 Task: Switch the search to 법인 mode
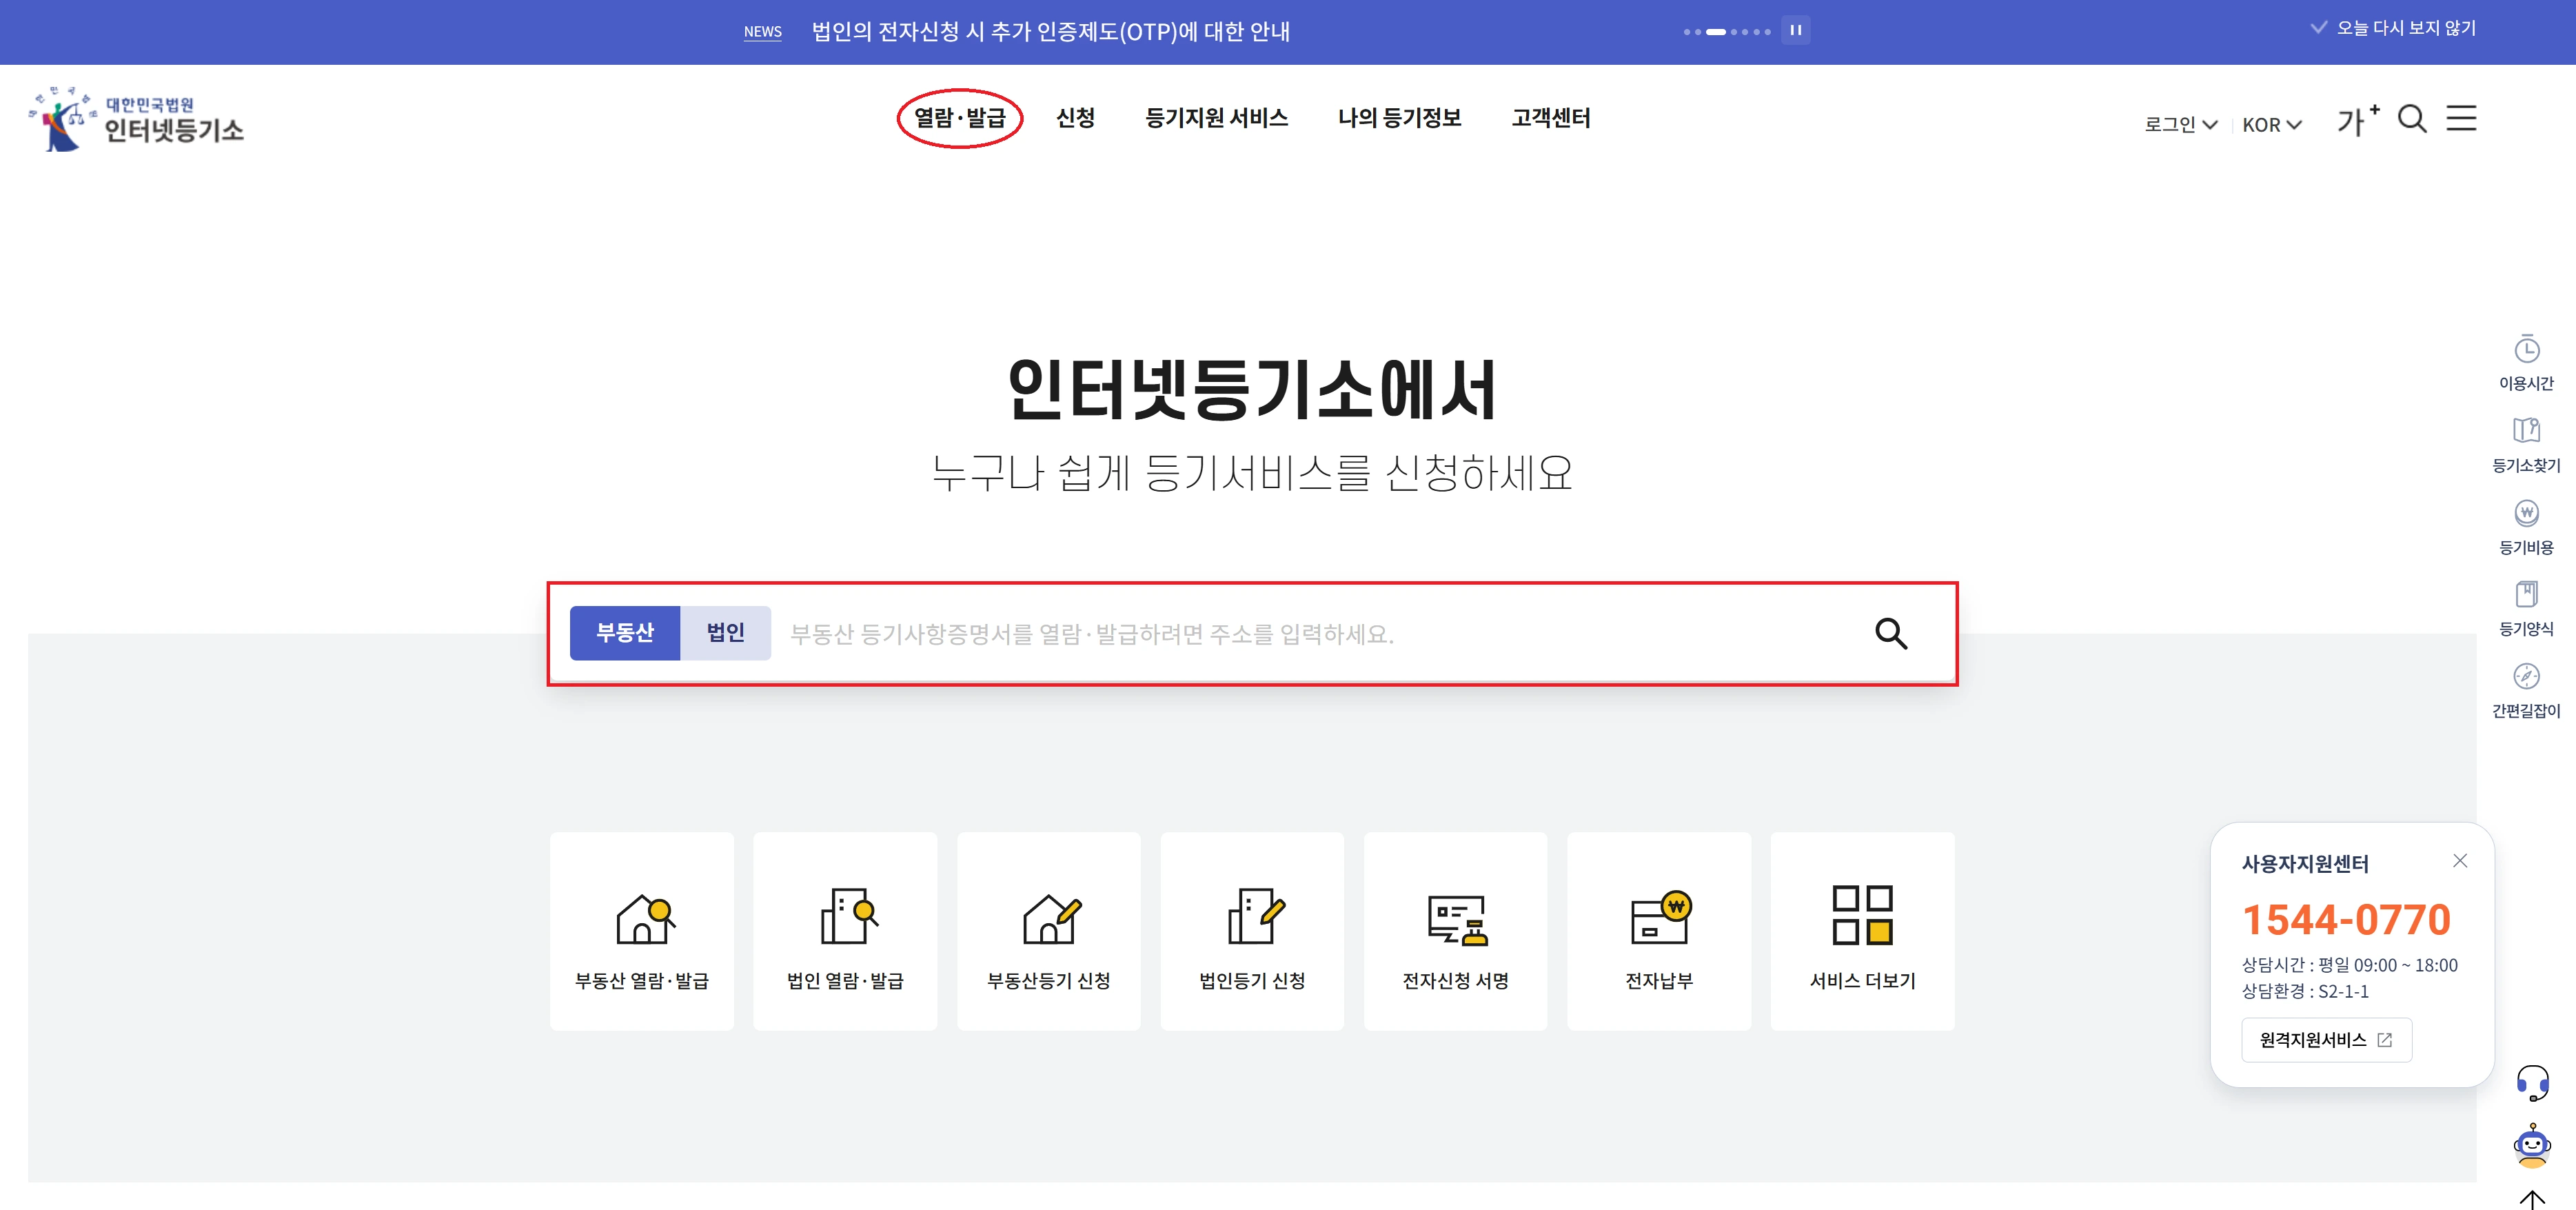click(725, 632)
